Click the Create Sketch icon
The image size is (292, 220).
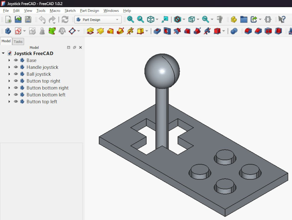pyautogui.click(x=18, y=31)
